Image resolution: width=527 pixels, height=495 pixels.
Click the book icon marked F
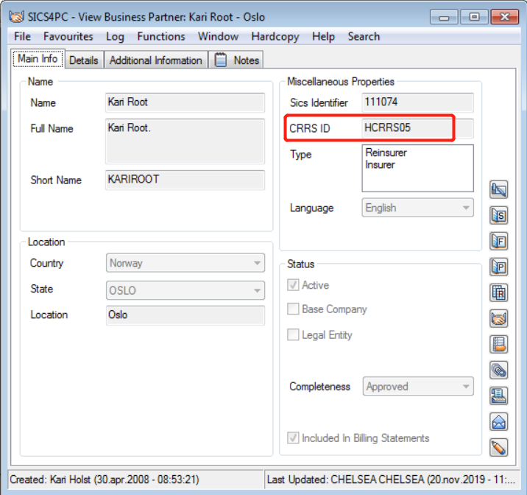(499, 241)
